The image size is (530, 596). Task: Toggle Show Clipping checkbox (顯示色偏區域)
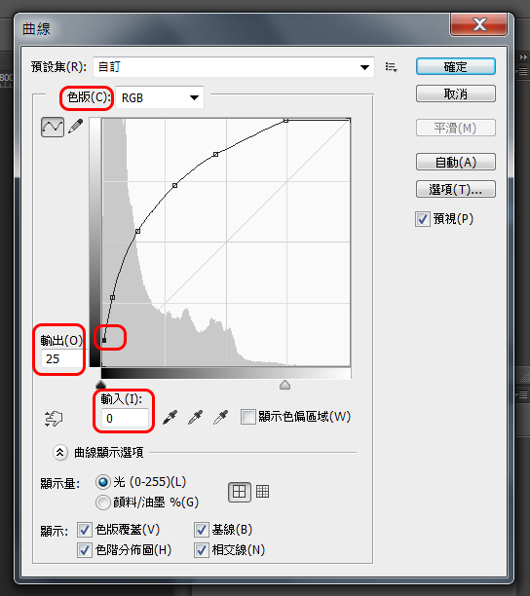pyautogui.click(x=247, y=417)
